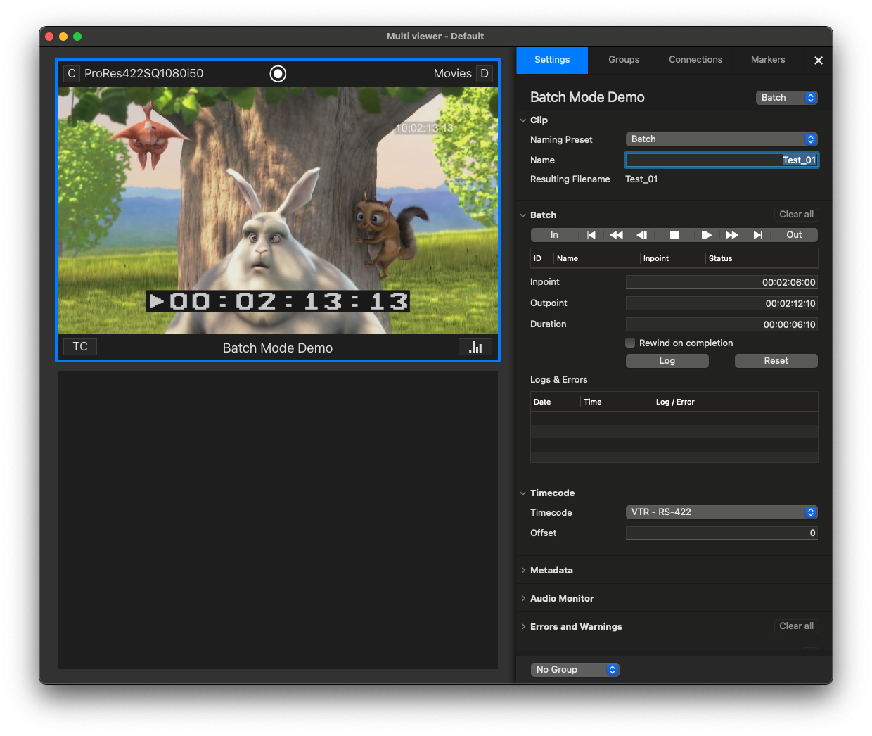Close the settings side panel
872x736 pixels.
tap(819, 61)
